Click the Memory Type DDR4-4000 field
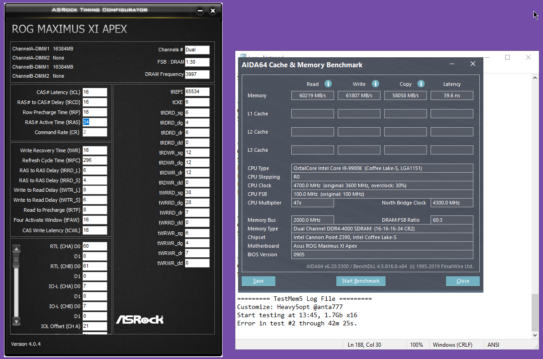Viewport: 543px width, 359px height. (382, 229)
